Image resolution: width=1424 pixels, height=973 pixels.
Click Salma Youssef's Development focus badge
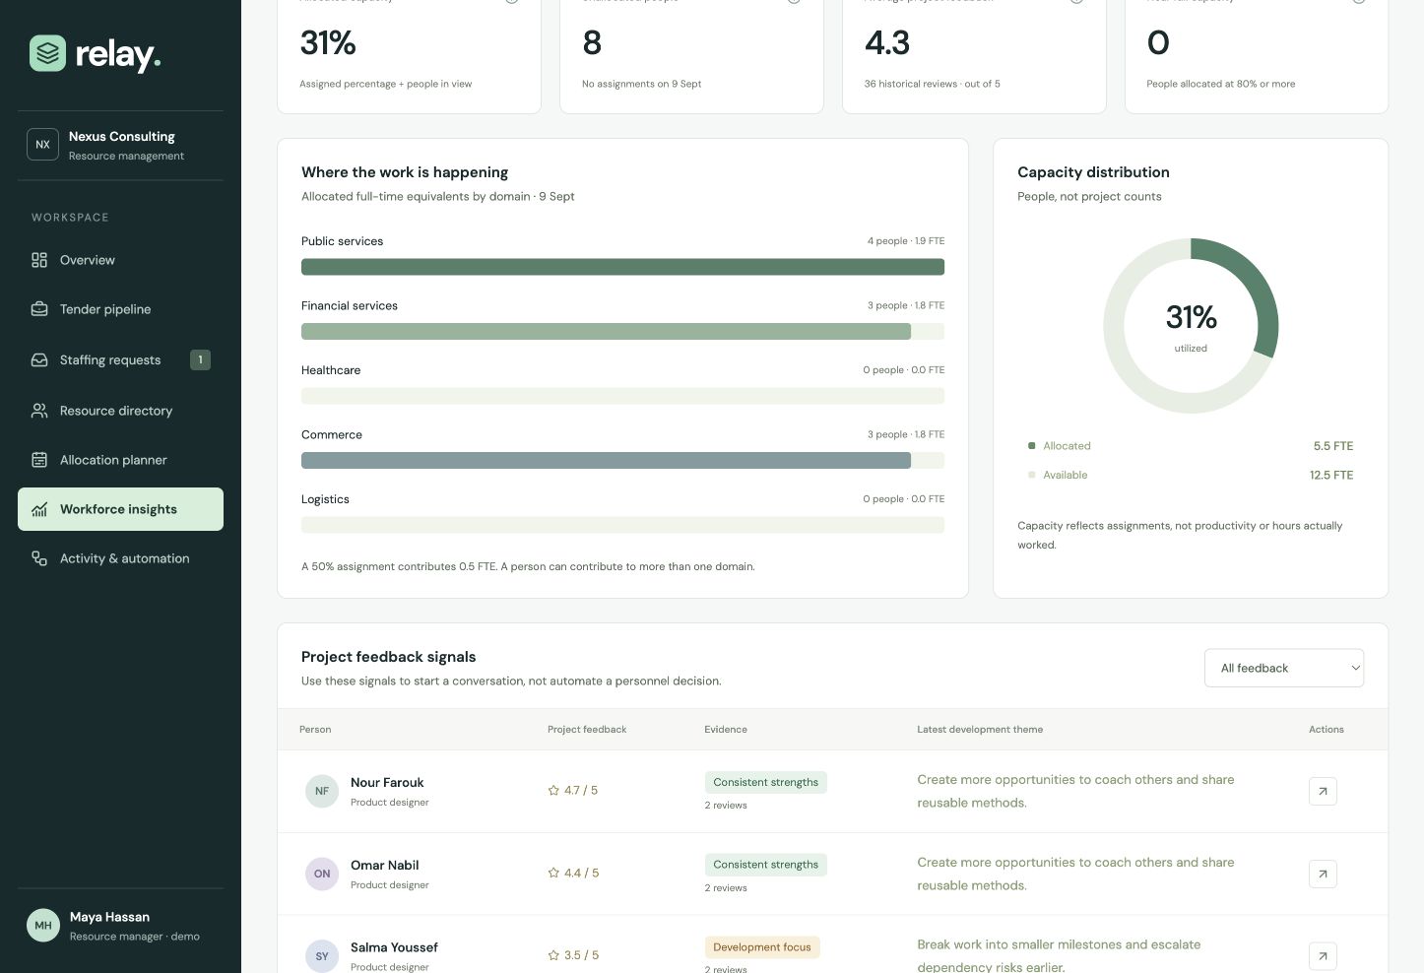762,947
